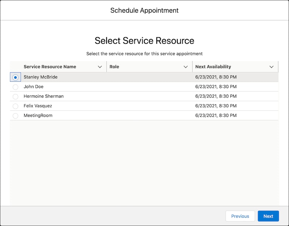This screenshot has width=289, height=226.
Task: Open Service Resource Name column chevron menu
Action: click(x=100, y=67)
